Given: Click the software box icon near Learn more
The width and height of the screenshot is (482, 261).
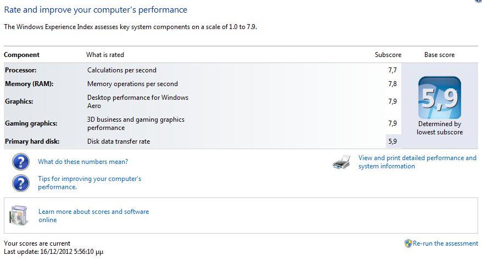Looking at the screenshot, I should (x=19, y=215).
